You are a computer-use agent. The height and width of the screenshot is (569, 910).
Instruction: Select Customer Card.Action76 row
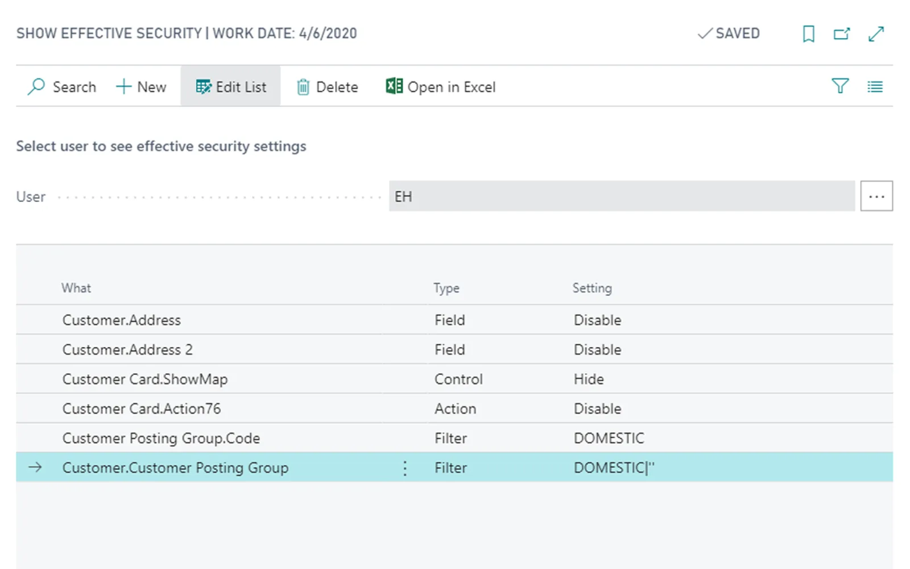click(454, 409)
